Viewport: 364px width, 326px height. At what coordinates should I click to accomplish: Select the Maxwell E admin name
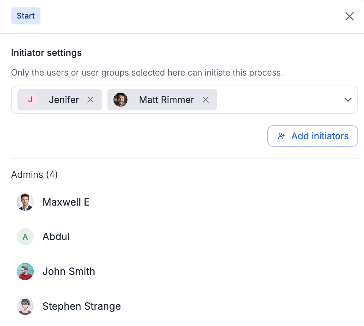pos(66,202)
